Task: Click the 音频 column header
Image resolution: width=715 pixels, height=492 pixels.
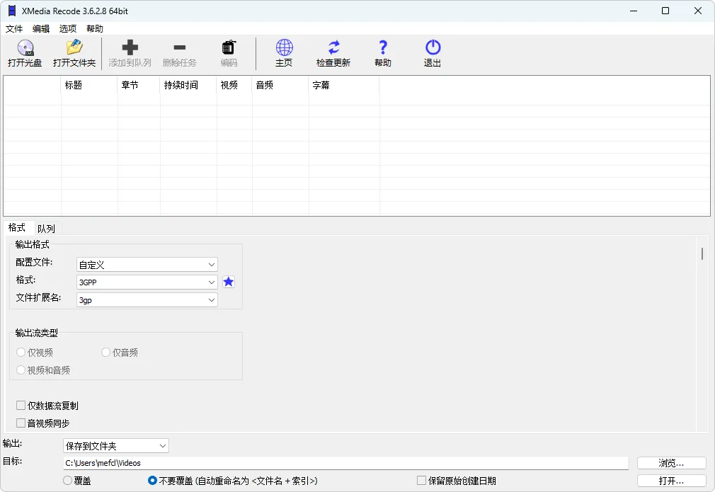Action: pos(280,85)
